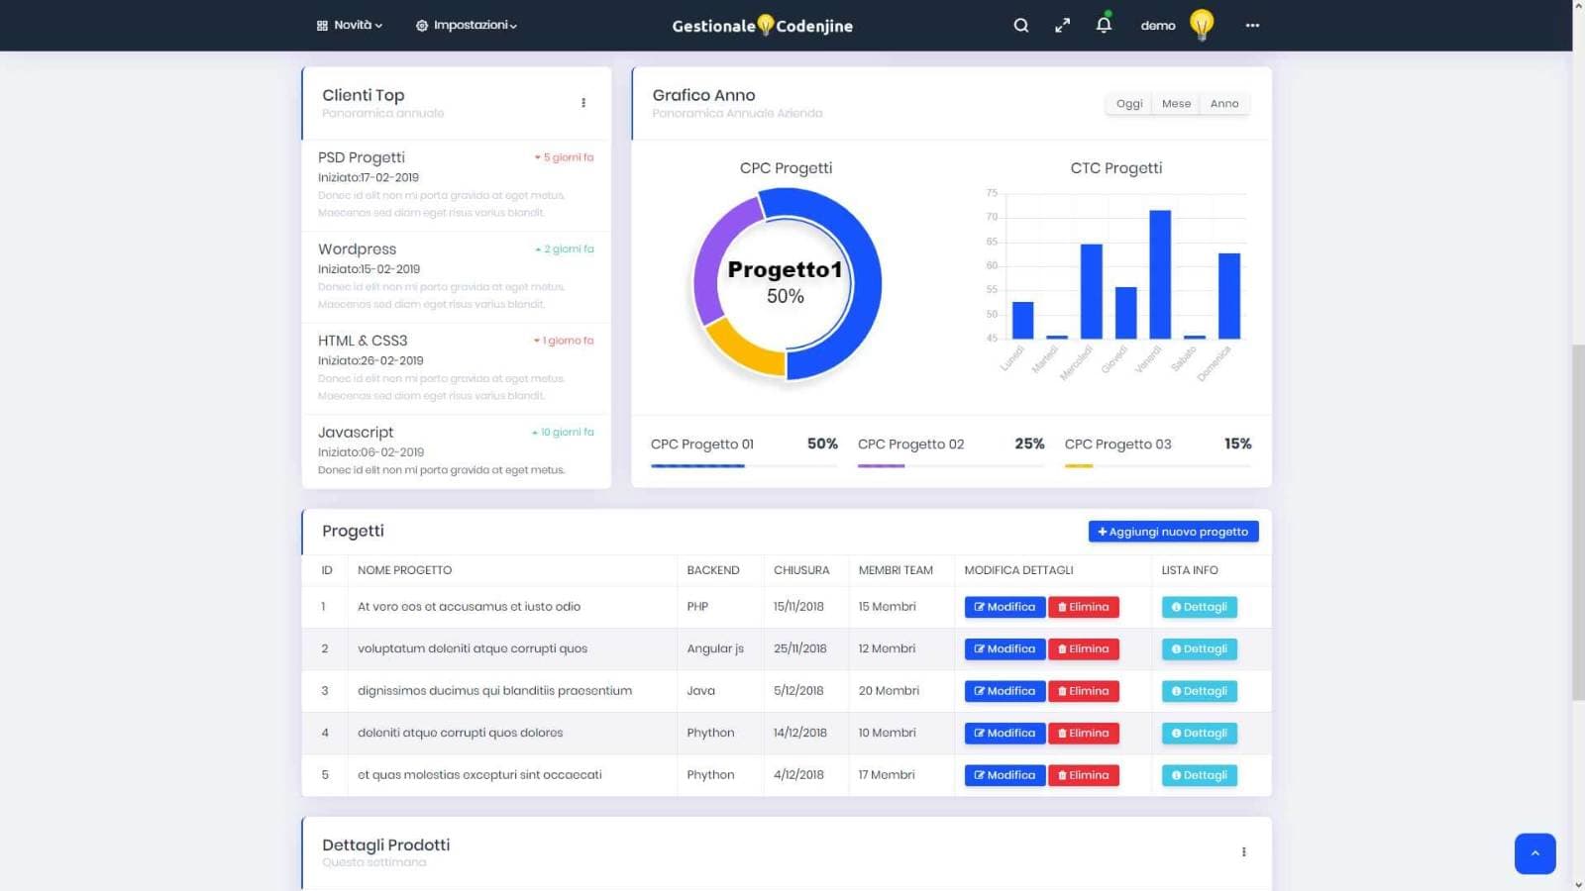Click the CPC Progetto 01 progress bar
The image size is (1585, 891).
[744, 465]
